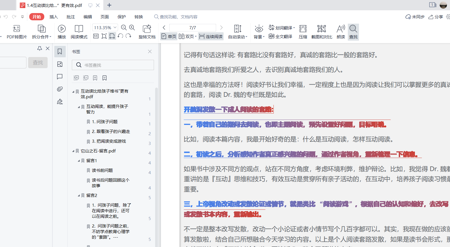This screenshot has width=450, height=247.
Task: Open the attachments paperclip panel icon
Action: tap(60, 89)
